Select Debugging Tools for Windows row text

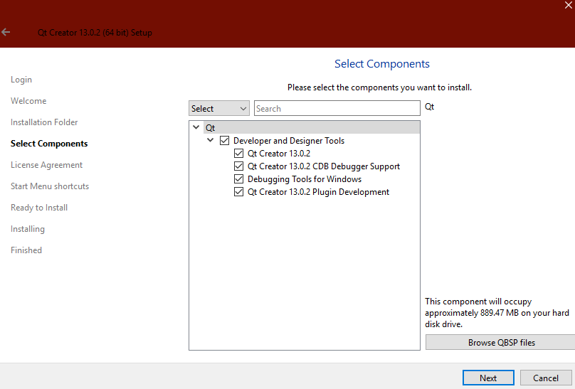coord(305,179)
